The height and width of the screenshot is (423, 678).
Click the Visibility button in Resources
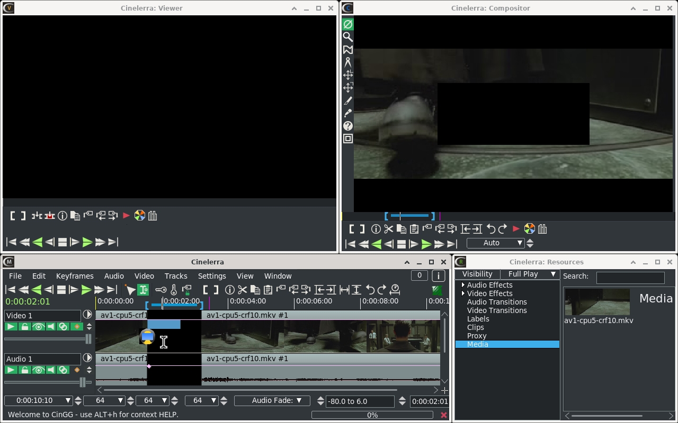[x=477, y=274]
